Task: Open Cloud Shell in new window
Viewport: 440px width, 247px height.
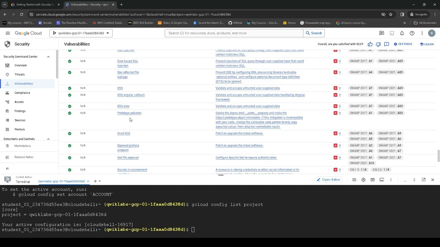Action: pos(423,180)
